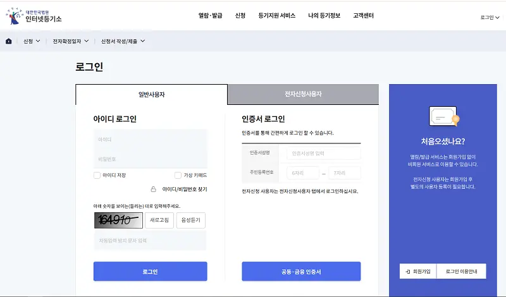
Task: Select the 일반사용자 tab
Action: pyautogui.click(x=151, y=95)
